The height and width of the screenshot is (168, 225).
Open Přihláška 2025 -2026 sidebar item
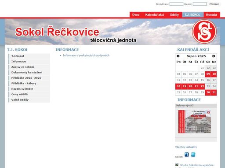click(29, 78)
